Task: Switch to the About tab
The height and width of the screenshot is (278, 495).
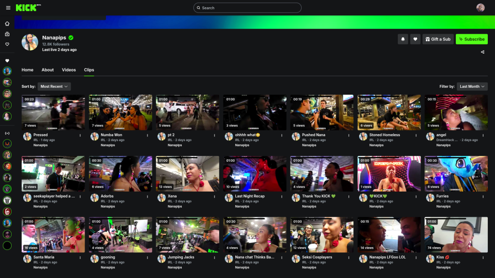Action: click(x=47, y=70)
